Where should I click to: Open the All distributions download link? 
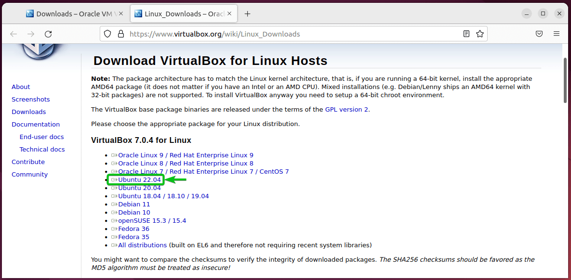click(142, 245)
